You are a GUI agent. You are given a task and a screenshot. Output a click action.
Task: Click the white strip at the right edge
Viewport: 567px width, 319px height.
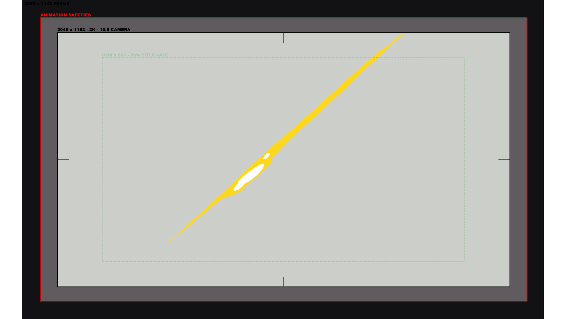(555, 159)
